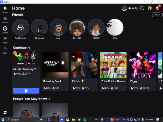Viewport: 163px width, 122px height.
Task: Open friend Why's avatar
Action: [x=115, y=27]
